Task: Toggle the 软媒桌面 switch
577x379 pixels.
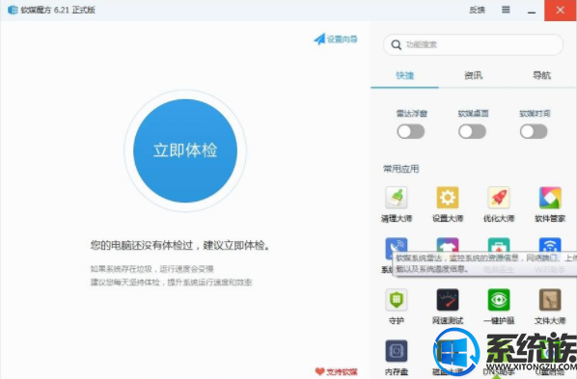Action: click(x=472, y=131)
